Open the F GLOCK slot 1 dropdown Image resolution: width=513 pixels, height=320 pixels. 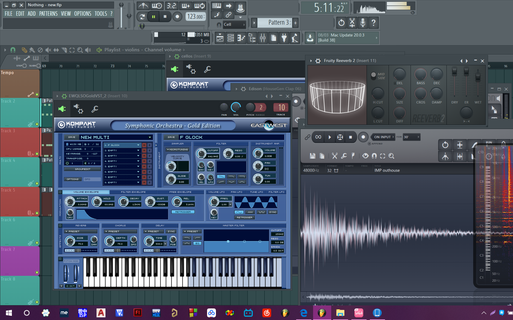138,145
